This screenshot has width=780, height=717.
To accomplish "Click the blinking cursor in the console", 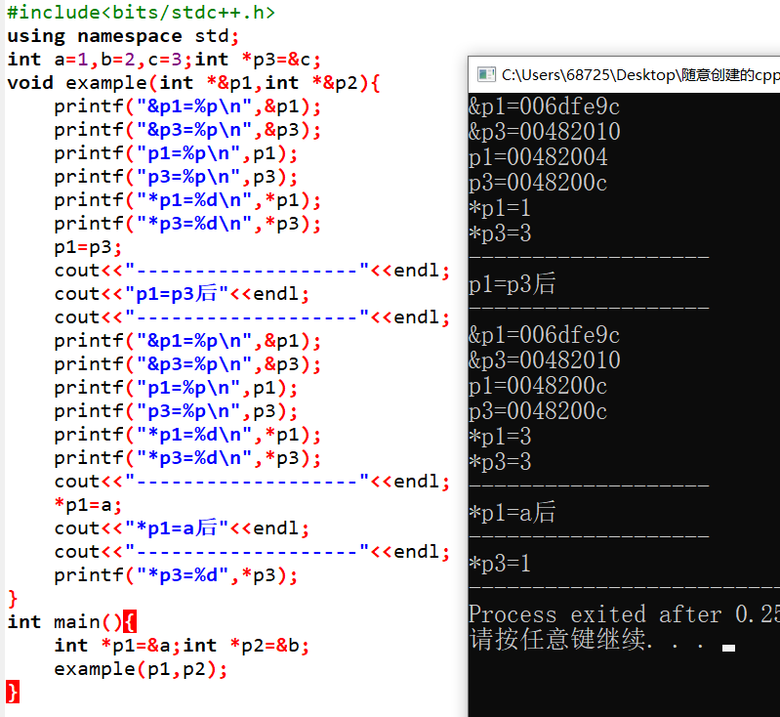I will 729,648.
